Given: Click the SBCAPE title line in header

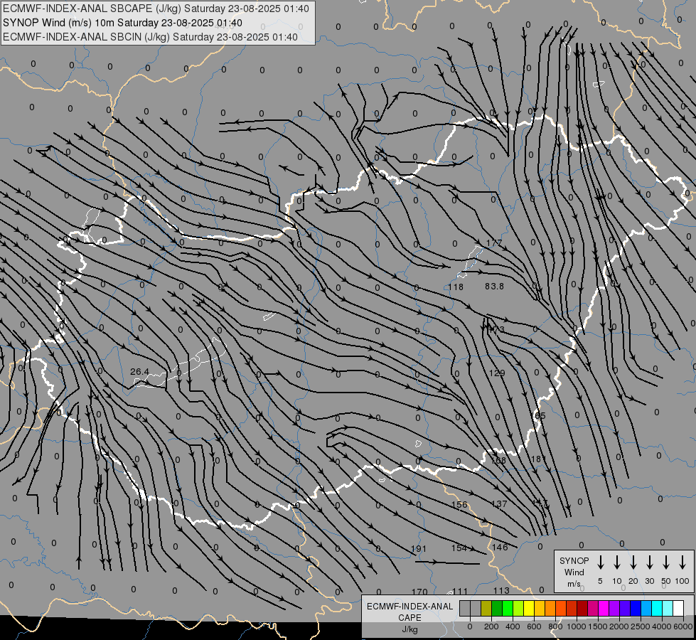Looking at the screenshot, I should click(x=156, y=9).
